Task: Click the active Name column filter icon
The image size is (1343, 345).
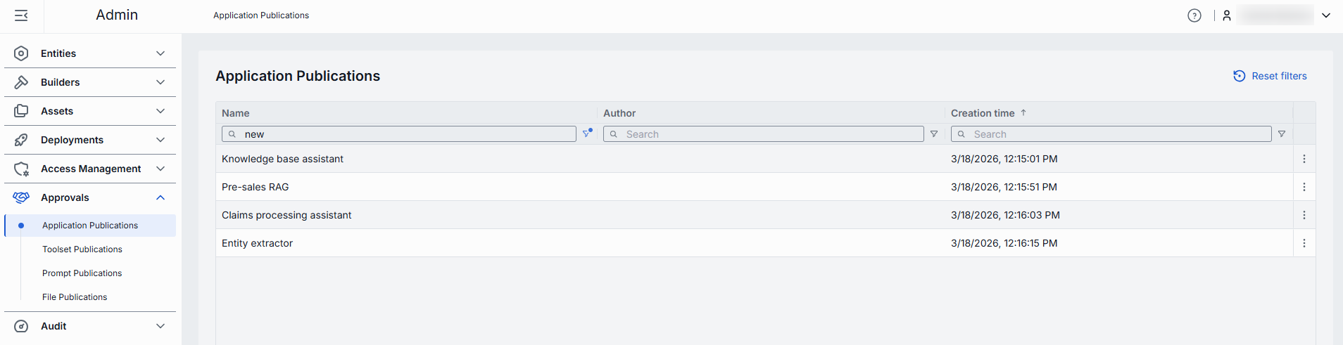Action: [587, 134]
